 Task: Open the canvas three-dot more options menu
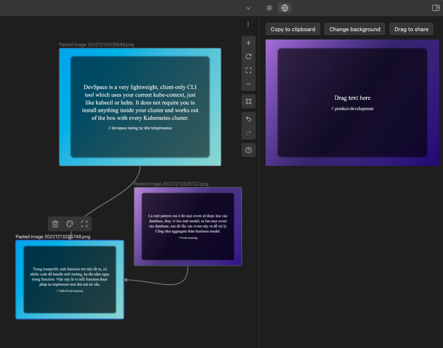pyautogui.click(x=248, y=24)
